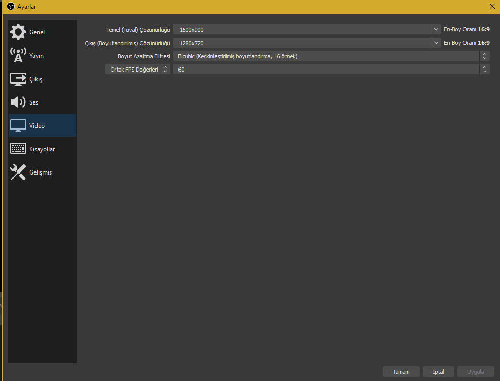
Task: Click the Ses speaker icon
Action: [18, 102]
